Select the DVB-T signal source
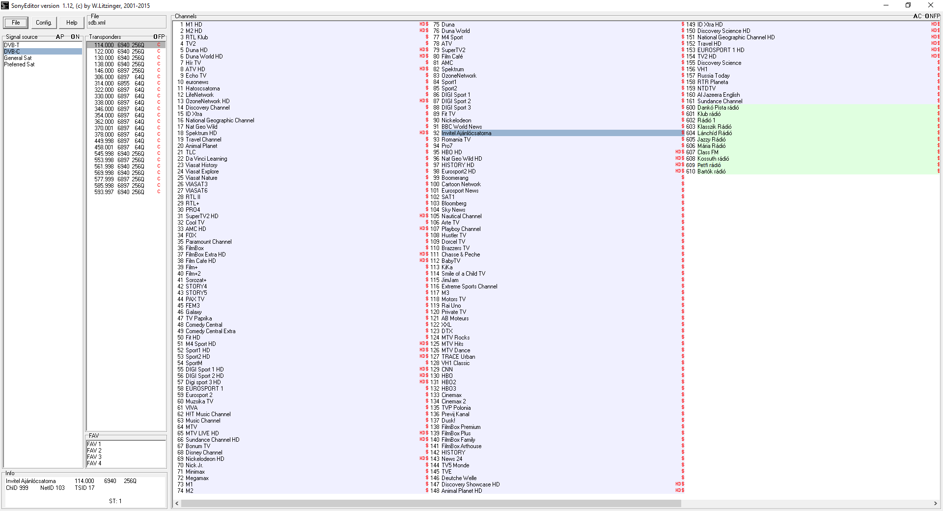 click(x=43, y=45)
